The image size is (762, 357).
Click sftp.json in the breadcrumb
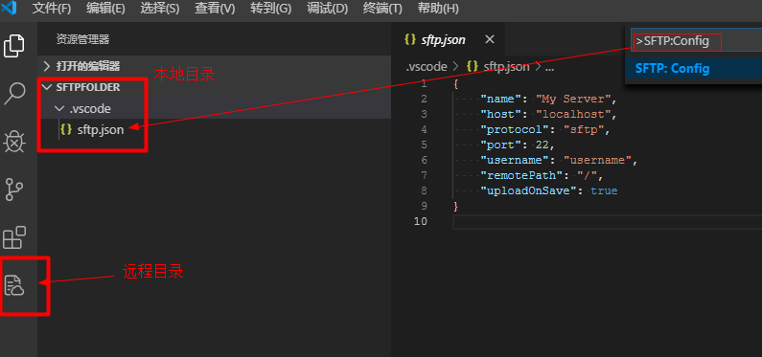click(x=506, y=67)
